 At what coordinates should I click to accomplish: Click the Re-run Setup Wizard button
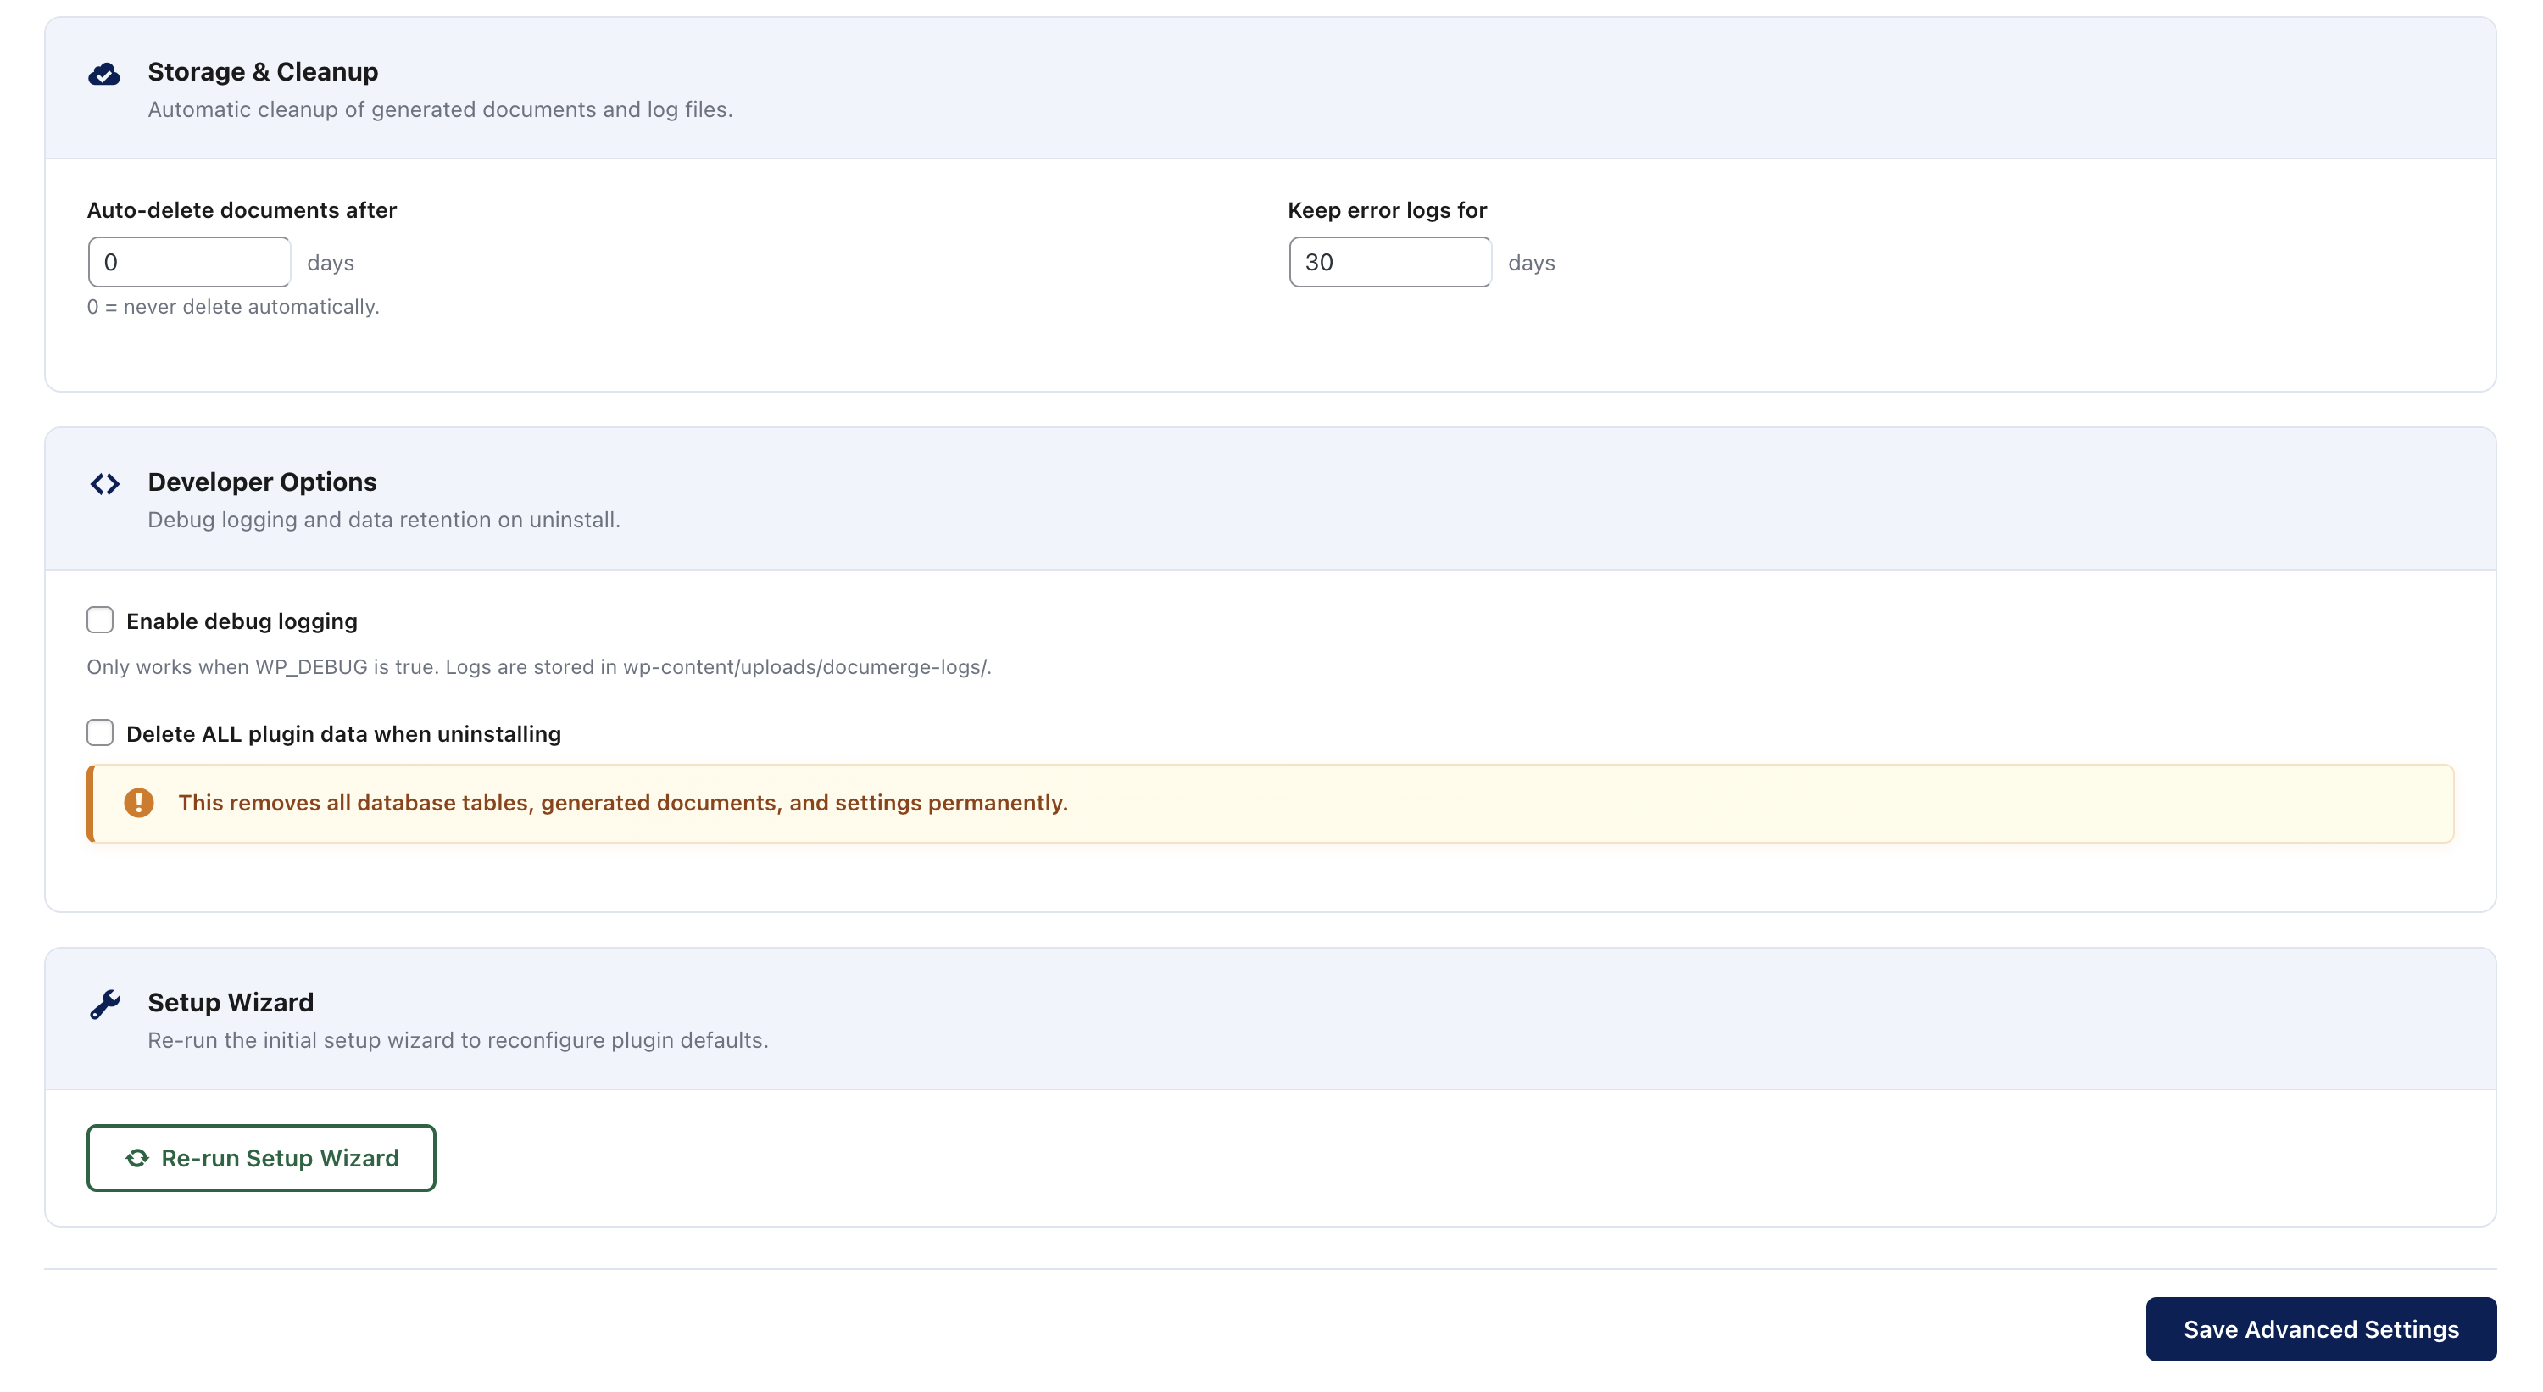click(260, 1158)
